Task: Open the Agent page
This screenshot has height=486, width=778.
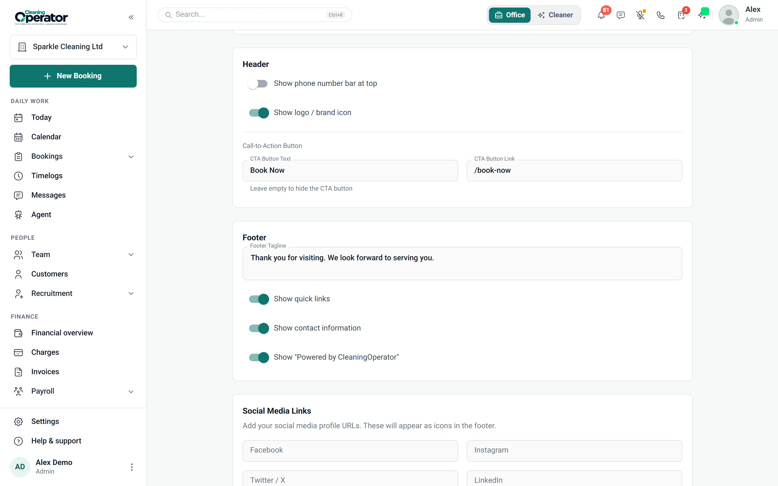Action: coord(73,215)
